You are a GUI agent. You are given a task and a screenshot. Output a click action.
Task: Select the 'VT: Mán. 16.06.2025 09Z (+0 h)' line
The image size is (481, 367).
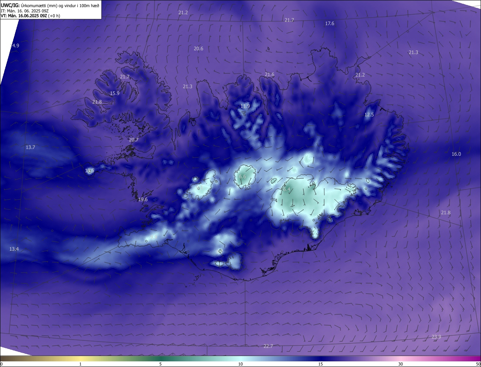point(30,16)
